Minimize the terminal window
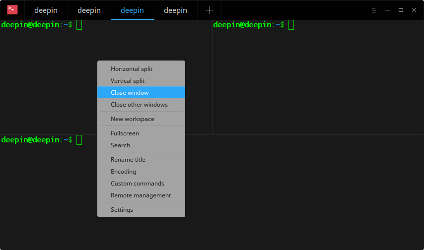 coord(387,10)
